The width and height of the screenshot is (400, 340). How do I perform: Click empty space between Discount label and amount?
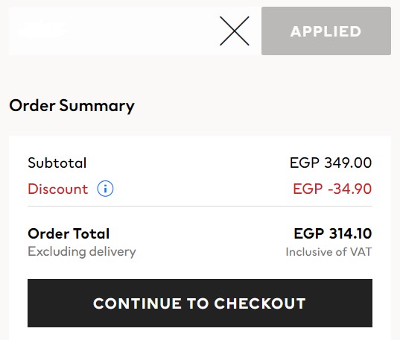[203, 189]
